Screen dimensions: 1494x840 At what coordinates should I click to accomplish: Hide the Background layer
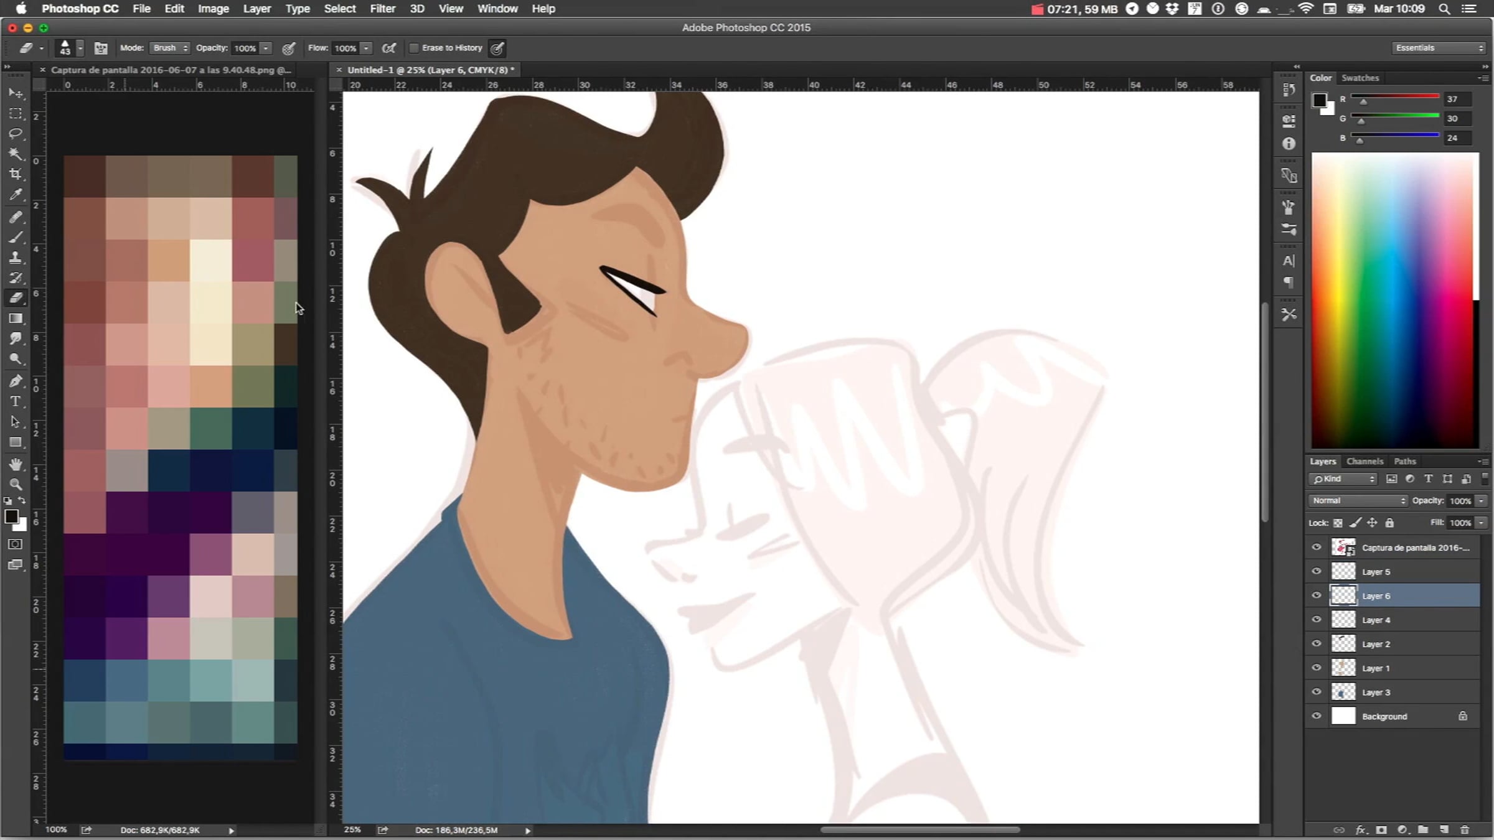[1316, 716]
